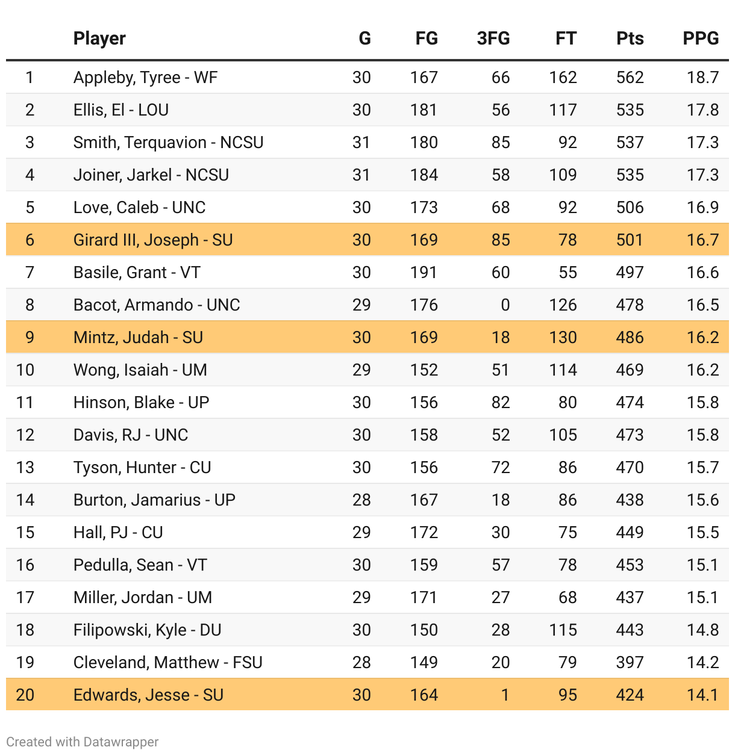This screenshot has width=735, height=756.
Task: Sort by the PPG column header
Action: [x=700, y=39]
